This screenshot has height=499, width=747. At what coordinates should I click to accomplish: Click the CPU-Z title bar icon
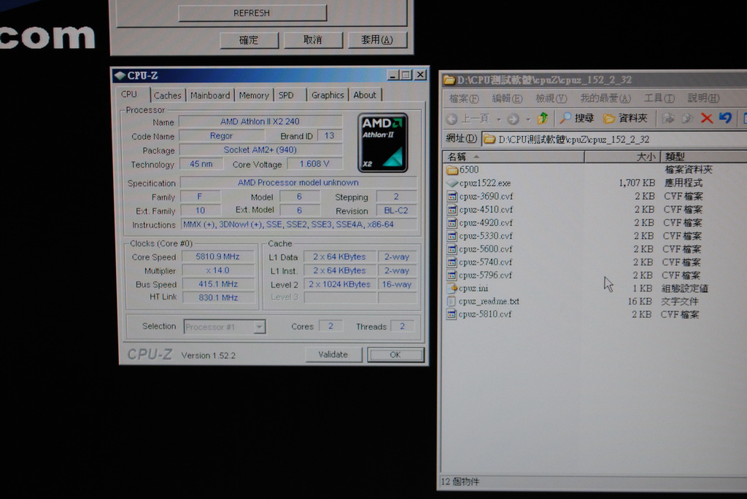tap(120, 75)
